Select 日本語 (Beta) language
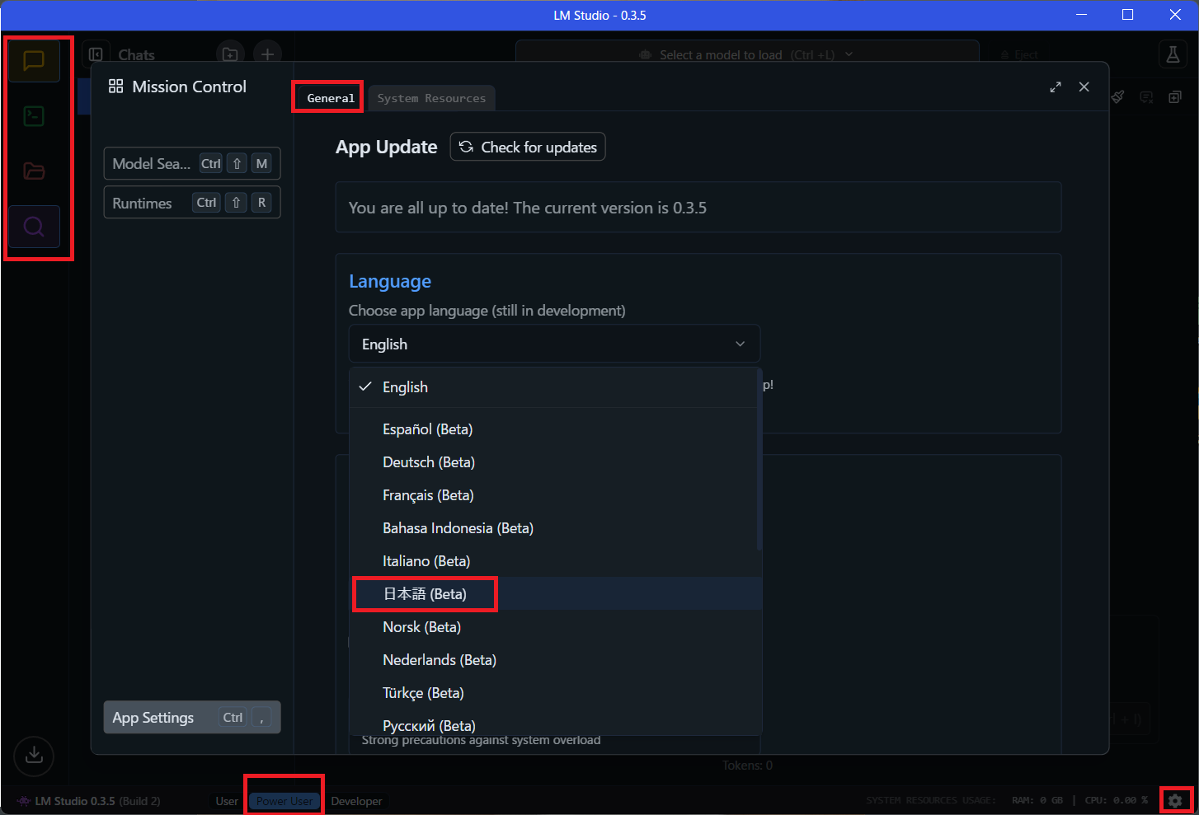This screenshot has height=815, width=1199. pyautogui.click(x=554, y=594)
